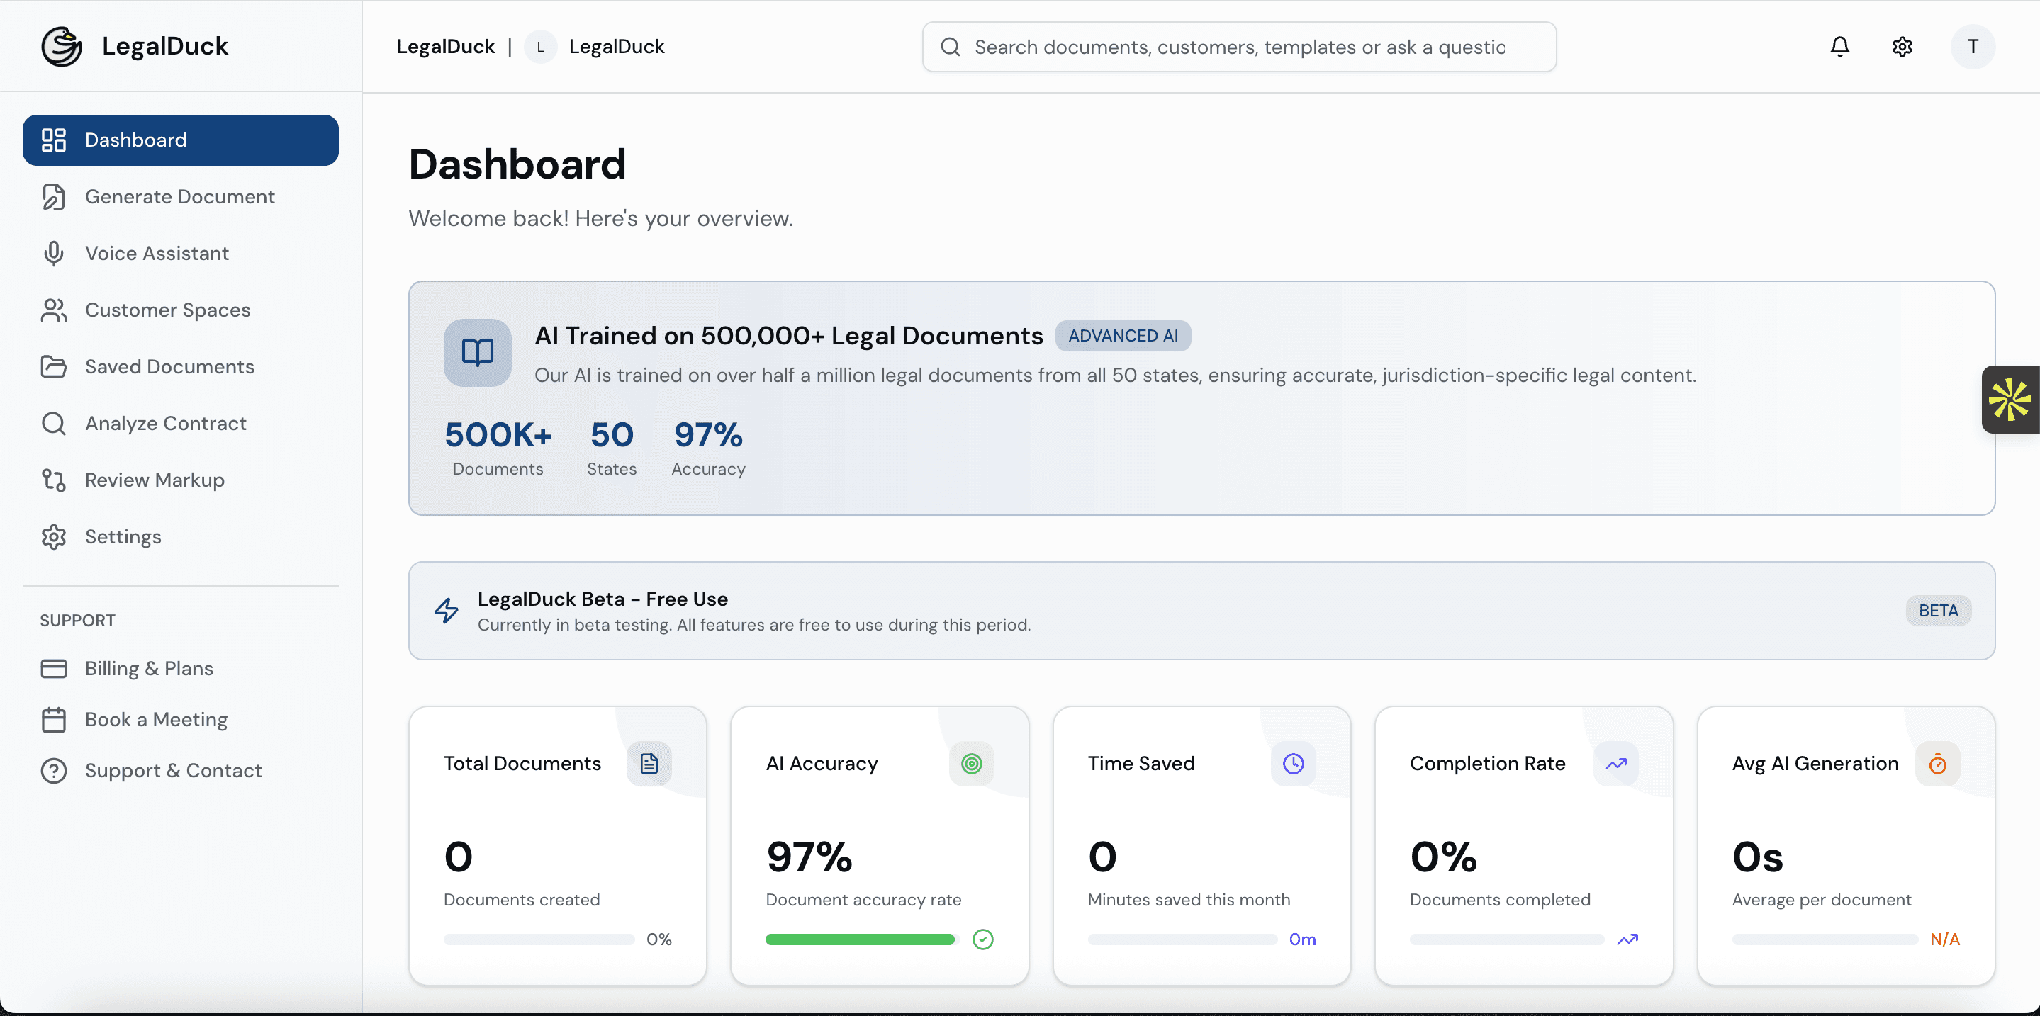Open Saved Documents
The width and height of the screenshot is (2040, 1016).
click(x=169, y=366)
